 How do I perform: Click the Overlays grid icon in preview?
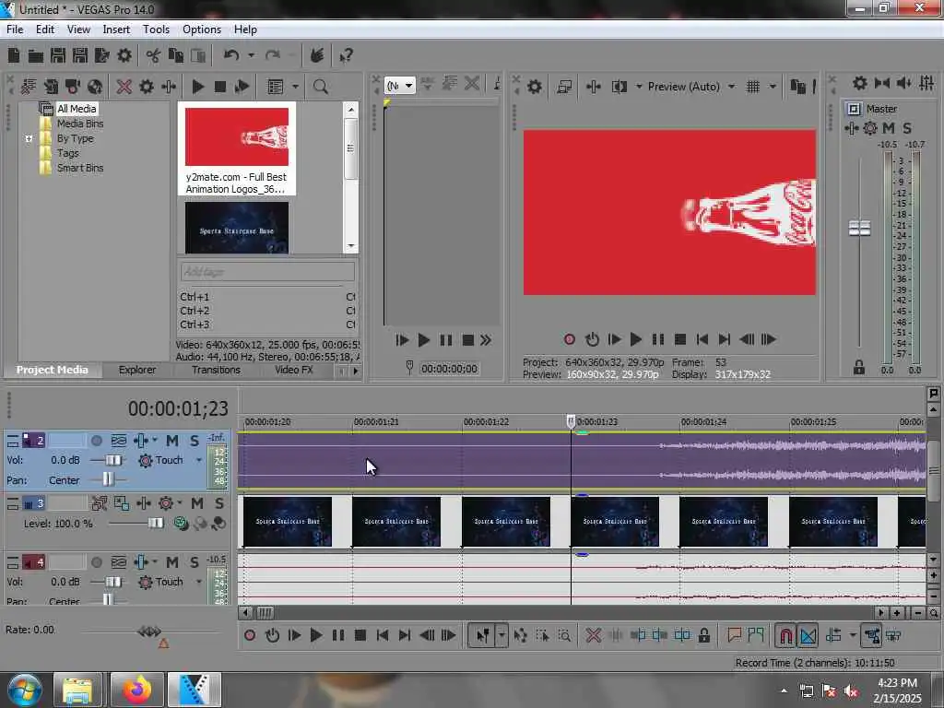tap(752, 87)
